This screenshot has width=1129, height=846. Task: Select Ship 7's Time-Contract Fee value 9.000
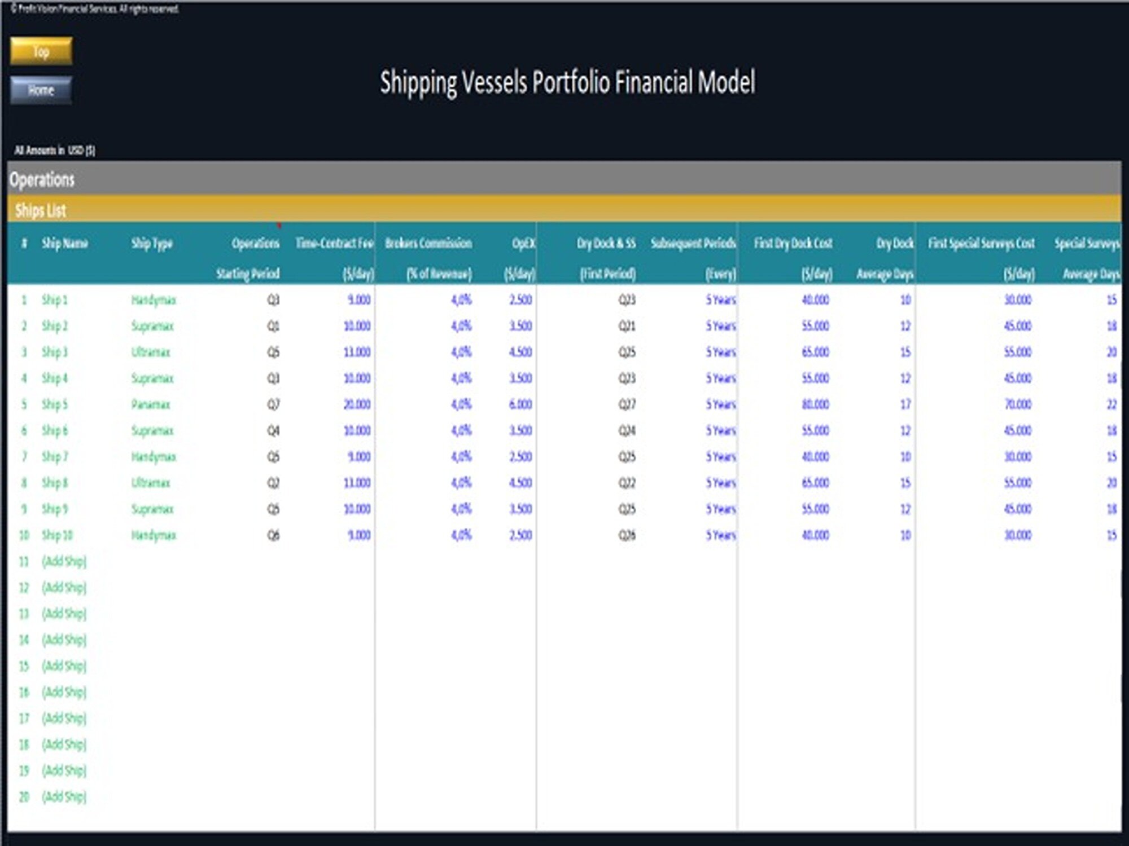coord(359,456)
